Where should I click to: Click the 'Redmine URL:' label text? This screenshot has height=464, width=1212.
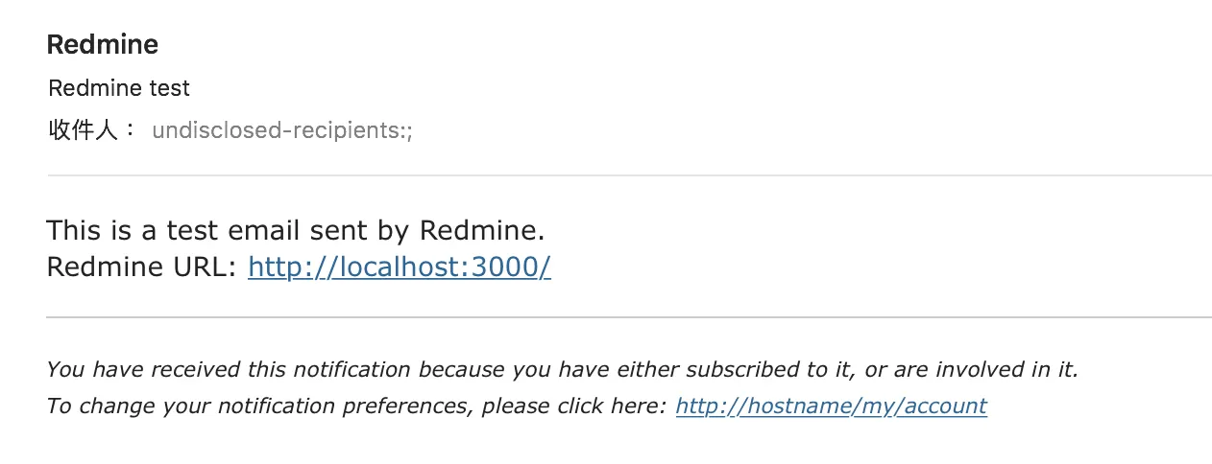(141, 267)
